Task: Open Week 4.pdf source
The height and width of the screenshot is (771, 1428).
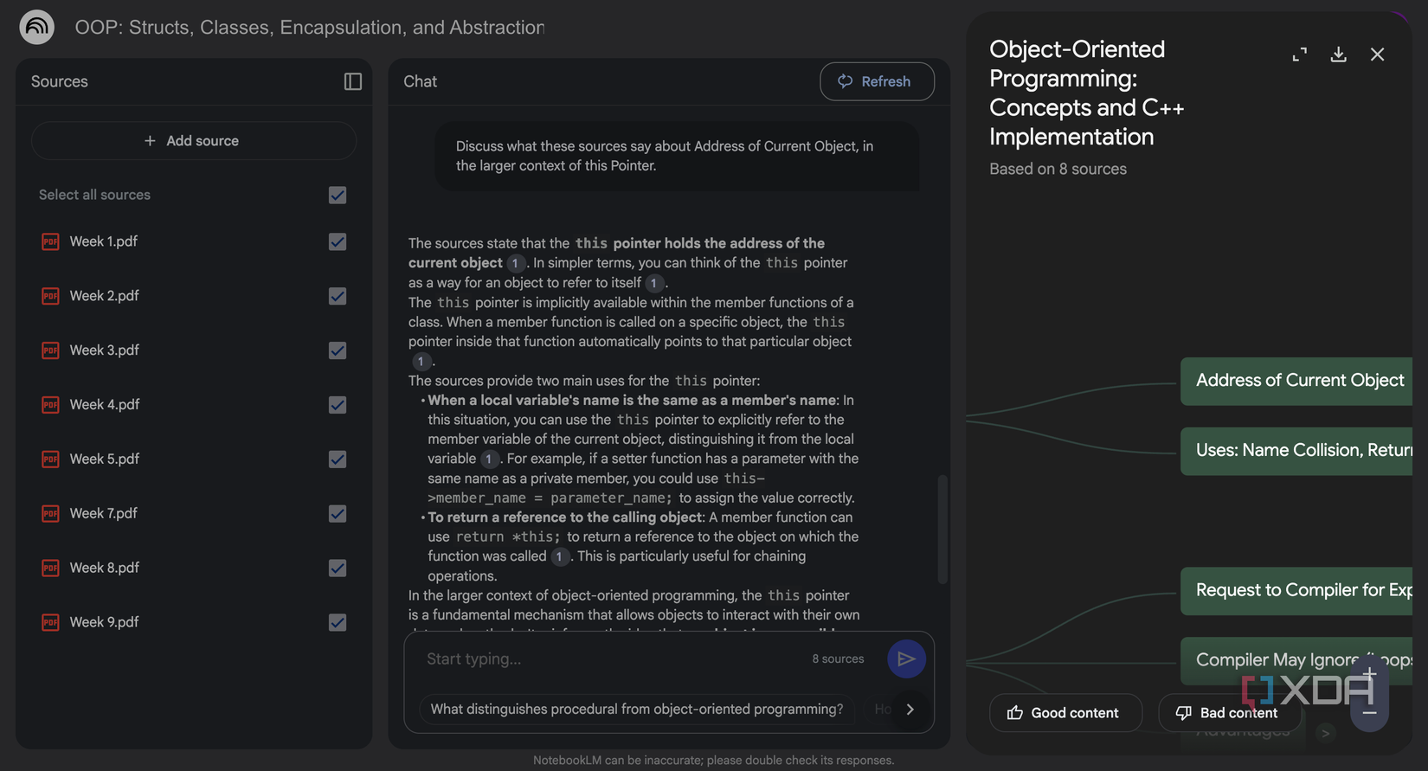Action: pos(105,405)
